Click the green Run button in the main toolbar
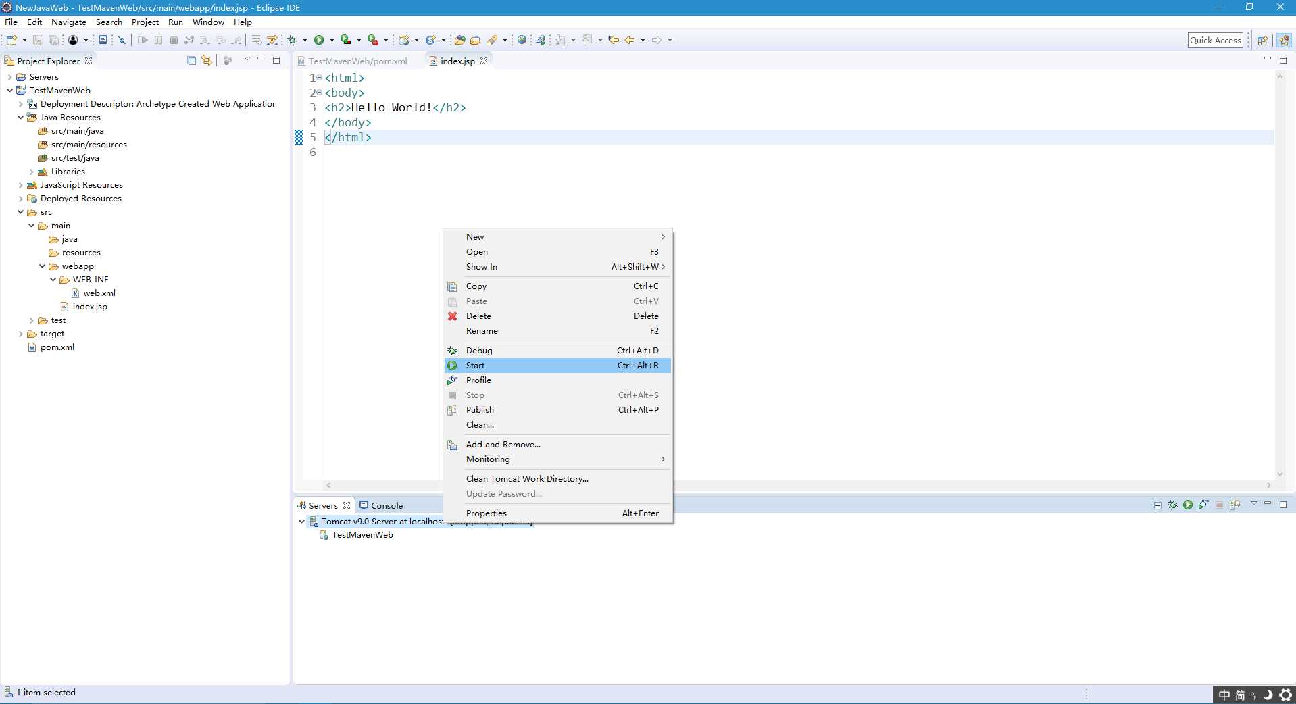The image size is (1296, 704). tap(319, 40)
